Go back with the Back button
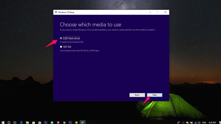 coord(137,95)
